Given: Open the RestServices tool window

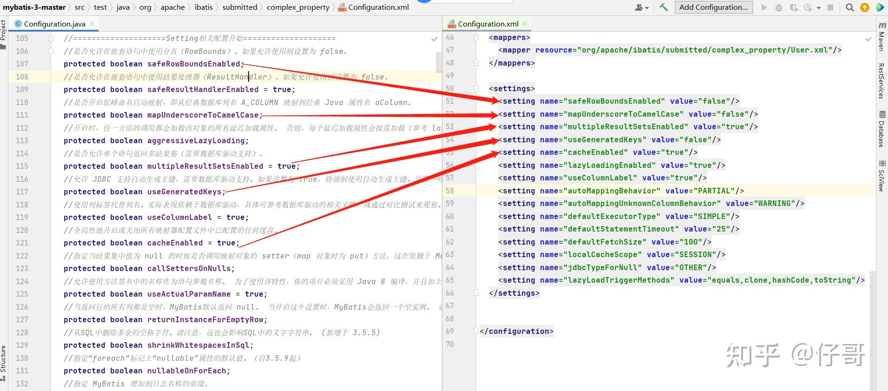Looking at the screenshot, I should coord(881,81).
